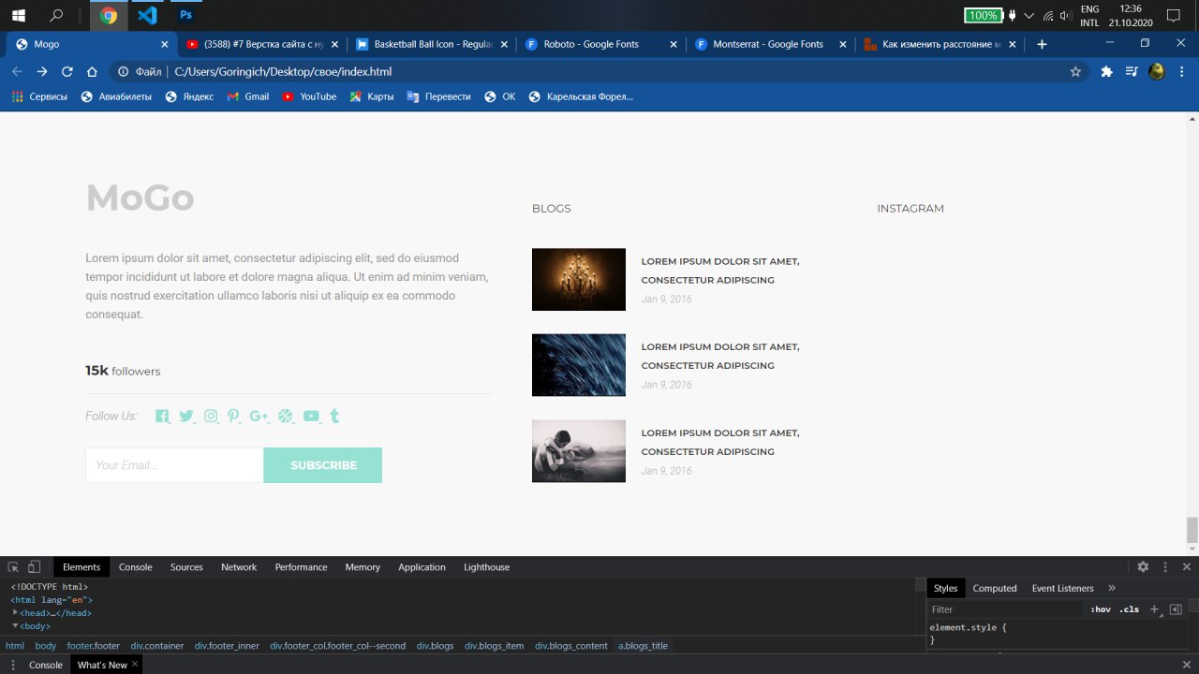Screen dimensions: 1199x674
Task: Open DevTools settings gear
Action: click(x=1143, y=567)
